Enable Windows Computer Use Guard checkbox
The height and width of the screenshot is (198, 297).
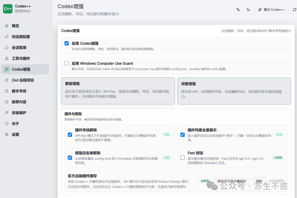point(67,63)
